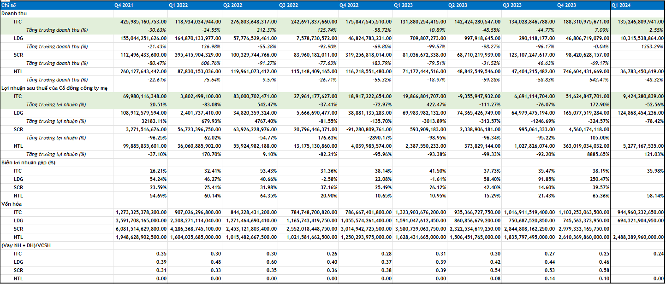The width and height of the screenshot is (666, 284).
Task: Select LDG label under Biên lợi nhuận gộp
Action: click(x=18, y=179)
